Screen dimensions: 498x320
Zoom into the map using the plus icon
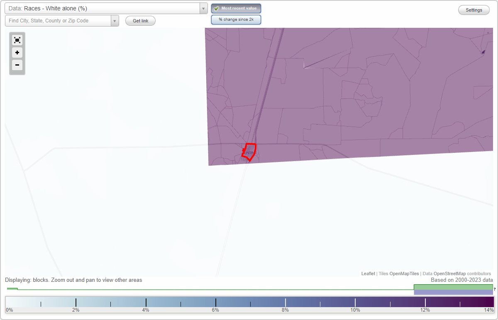coord(17,53)
